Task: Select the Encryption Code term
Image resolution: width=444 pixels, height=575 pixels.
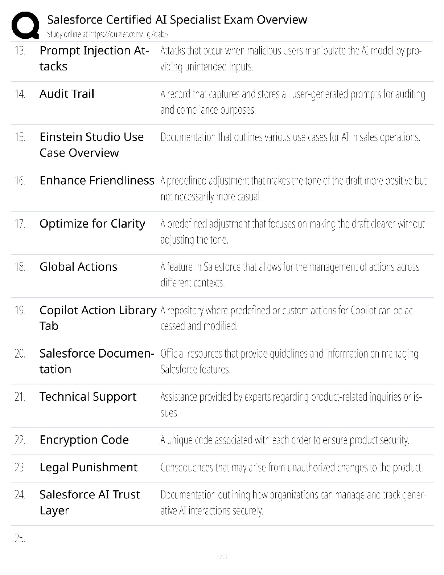Action: point(84,440)
